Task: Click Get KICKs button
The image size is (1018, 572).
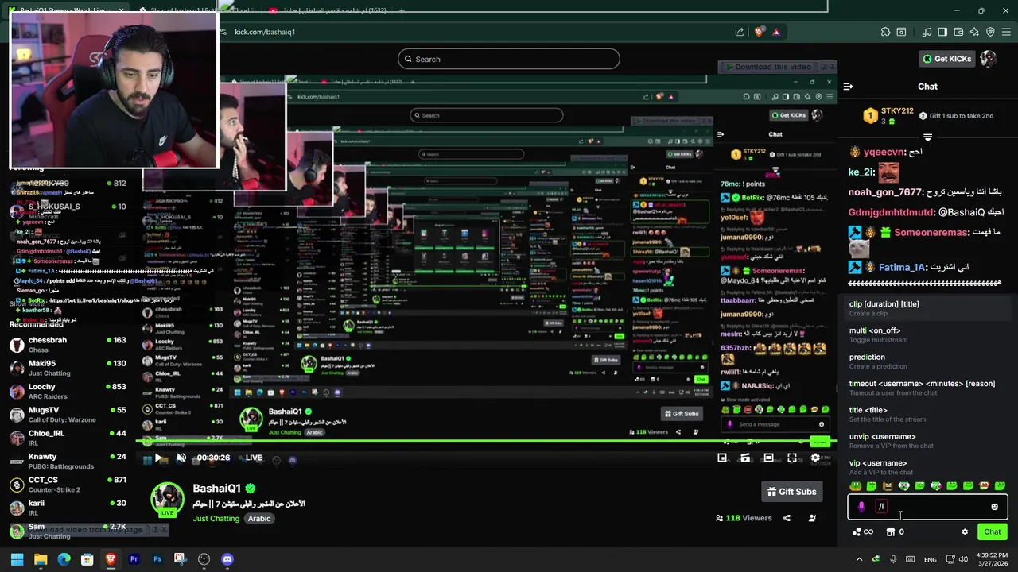Action: [x=946, y=59]
